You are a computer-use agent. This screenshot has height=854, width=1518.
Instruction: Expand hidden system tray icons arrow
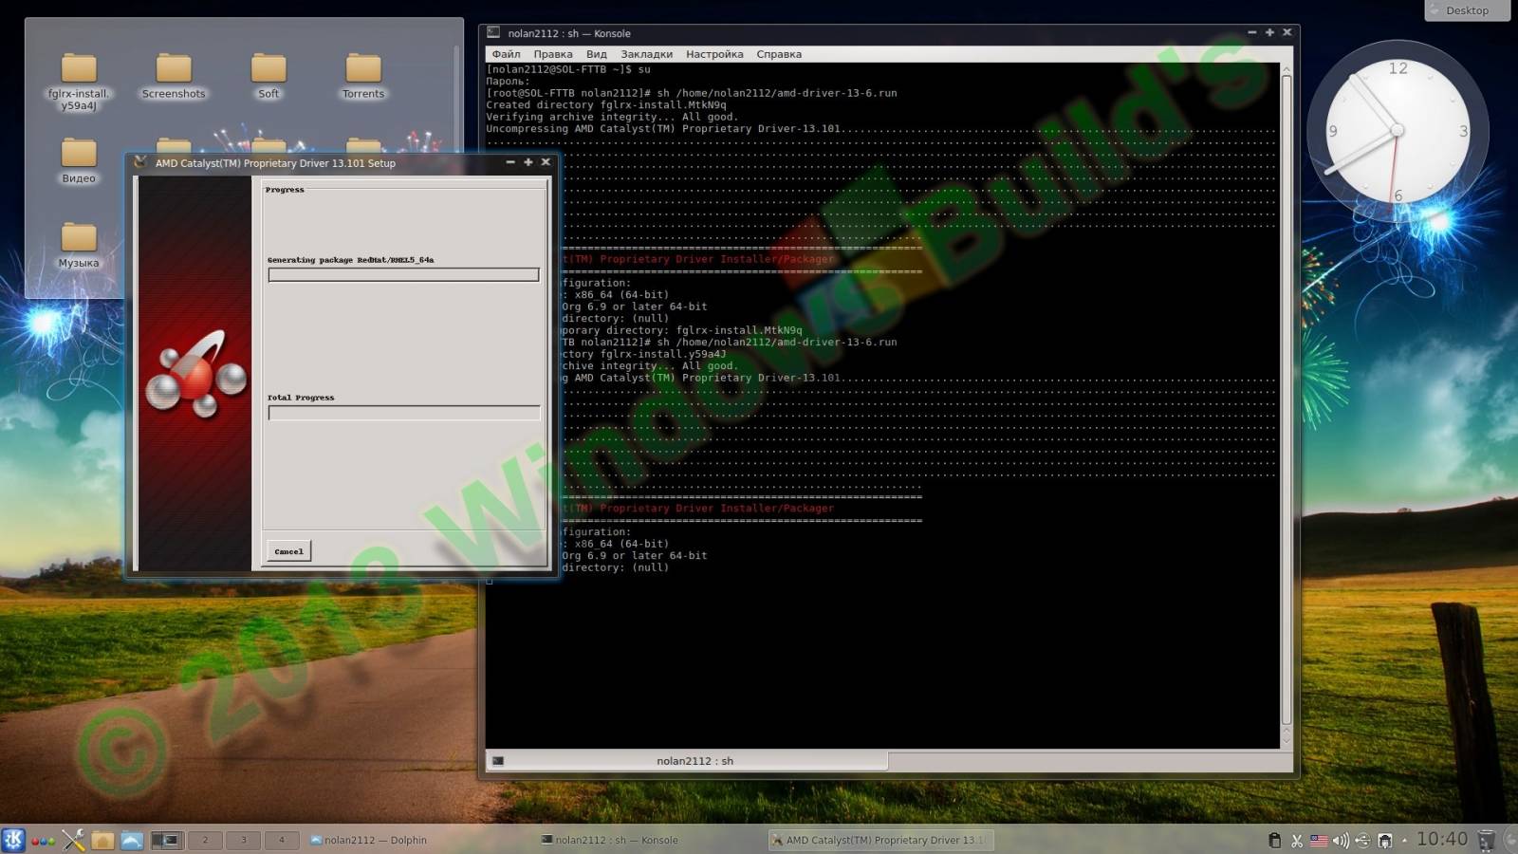(1404, 840)
